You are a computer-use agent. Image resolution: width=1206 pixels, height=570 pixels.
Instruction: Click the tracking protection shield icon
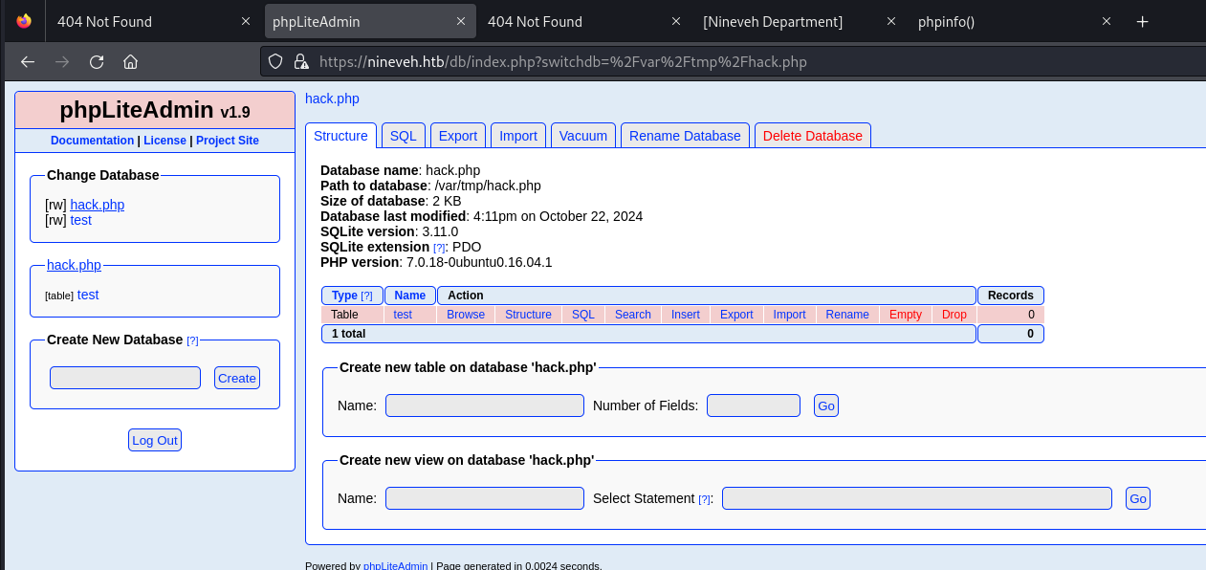coord(274,61)
